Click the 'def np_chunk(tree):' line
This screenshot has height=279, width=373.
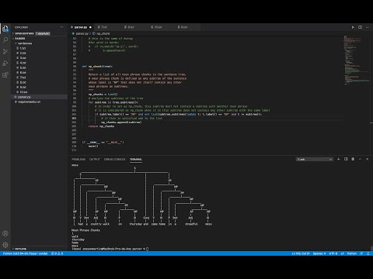[x=97, y=67]
